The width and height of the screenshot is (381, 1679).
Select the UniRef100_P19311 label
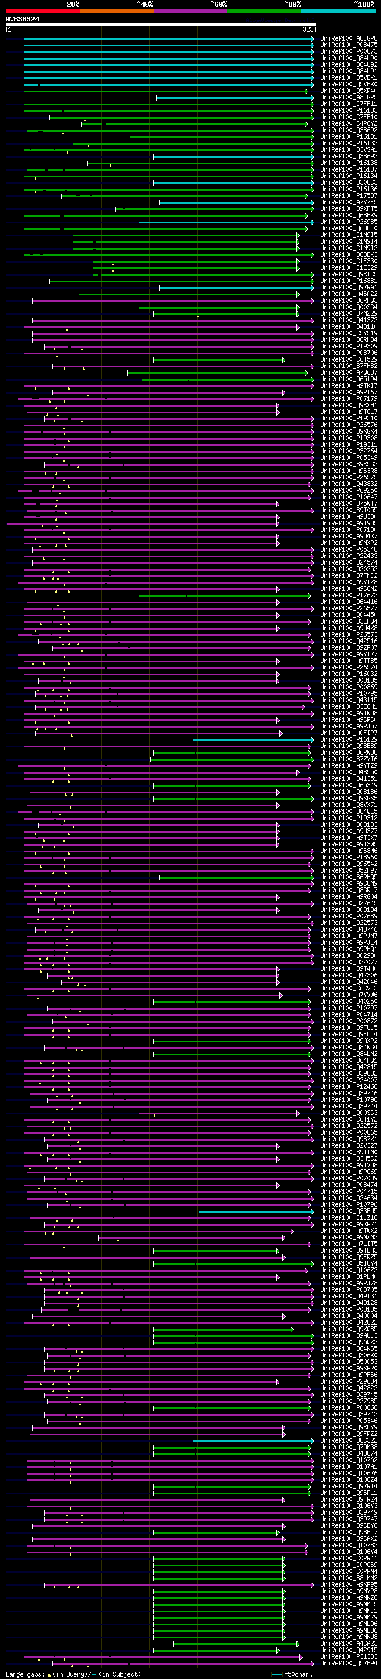349,444
